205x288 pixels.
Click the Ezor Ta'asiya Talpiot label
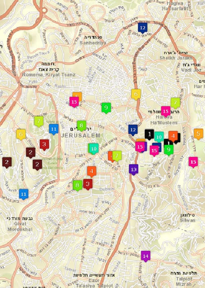click(x=94, y=283)
